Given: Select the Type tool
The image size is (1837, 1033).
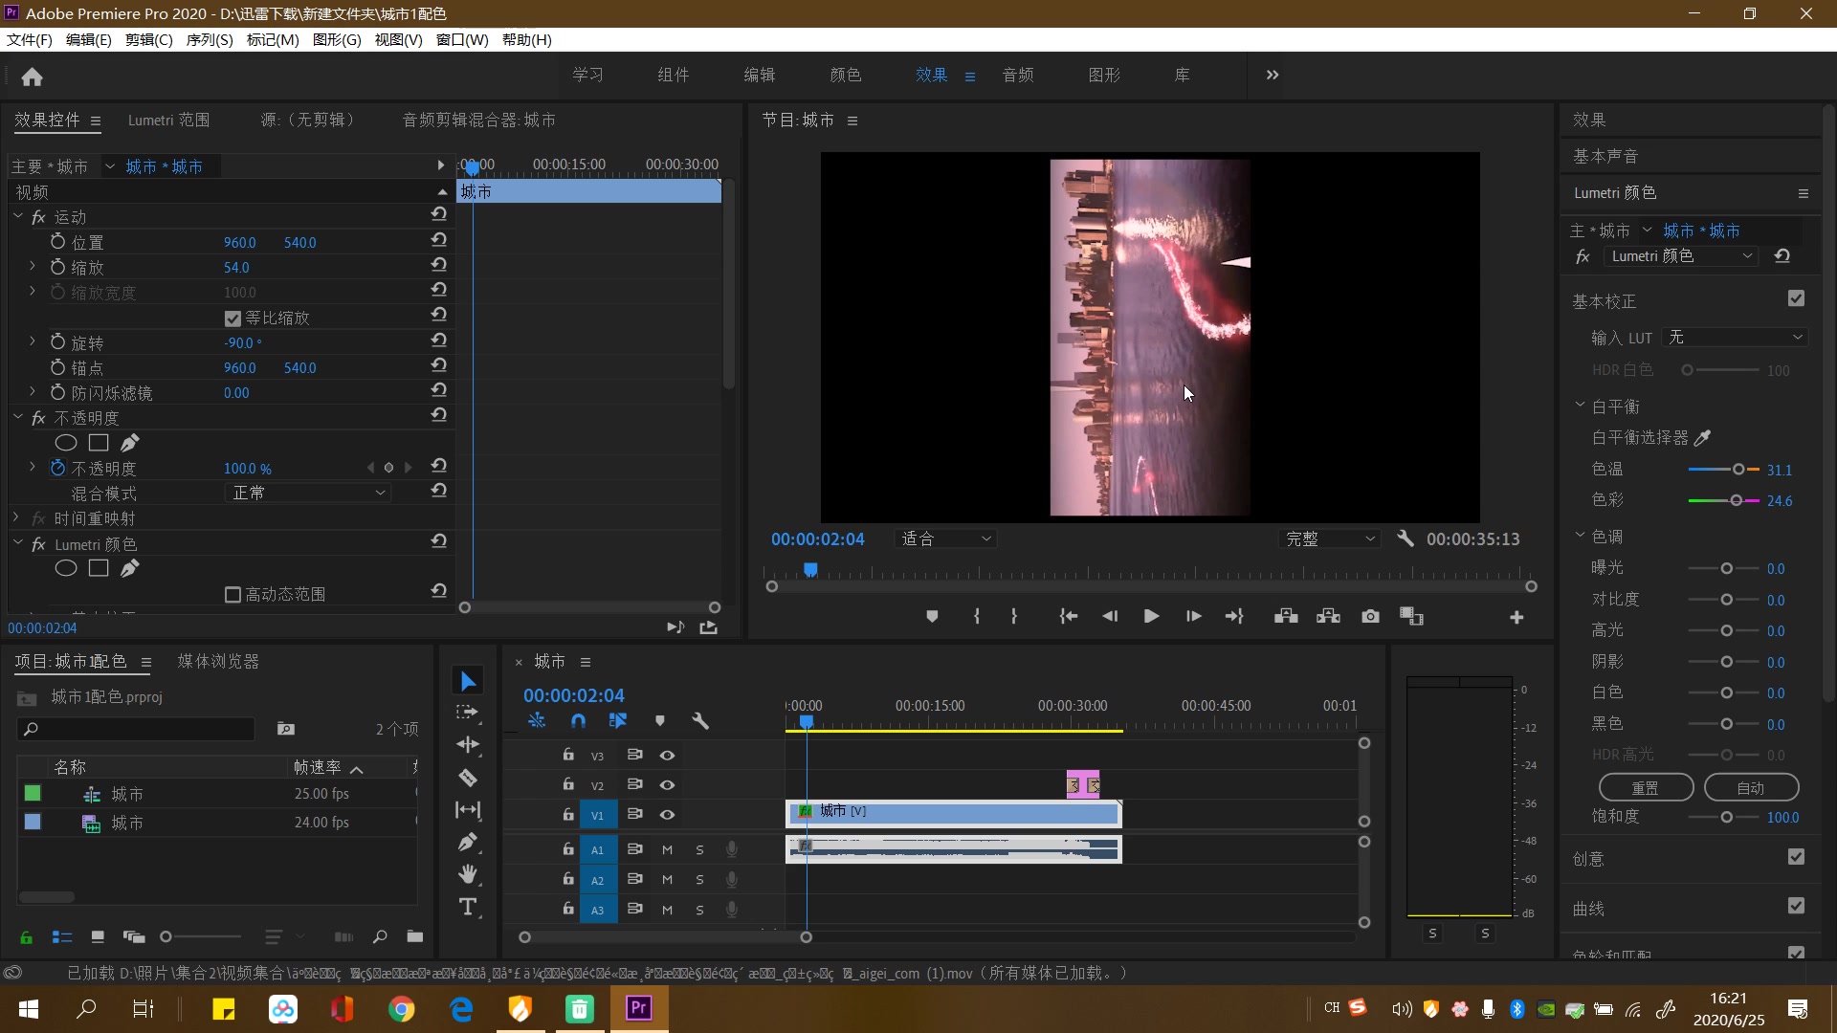Looking at the screenshot, I should (x=468, y=907).
